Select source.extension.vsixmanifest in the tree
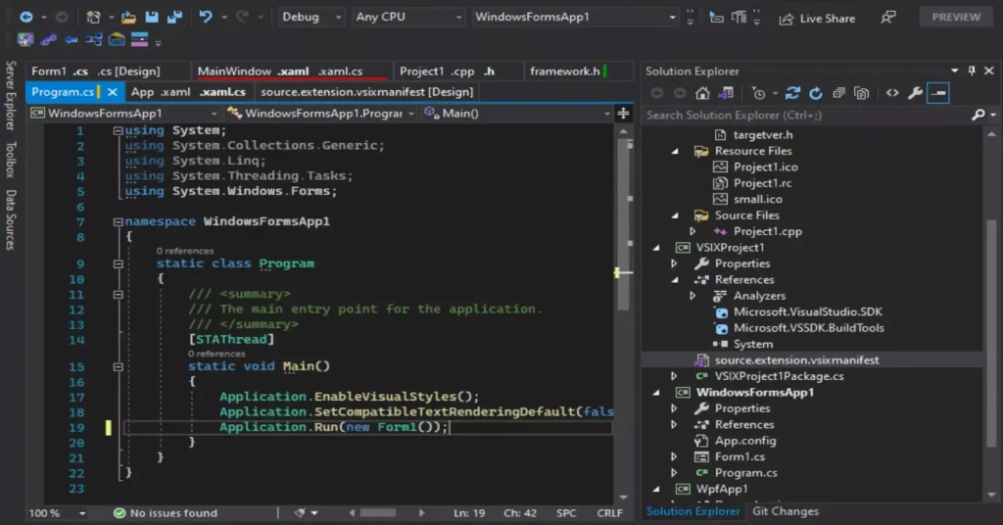1003x525 pixels. [796, 360]
